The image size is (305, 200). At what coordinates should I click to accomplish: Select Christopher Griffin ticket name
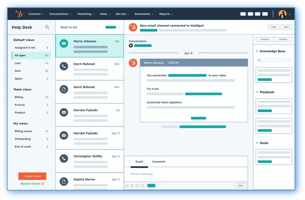[88, 156]
